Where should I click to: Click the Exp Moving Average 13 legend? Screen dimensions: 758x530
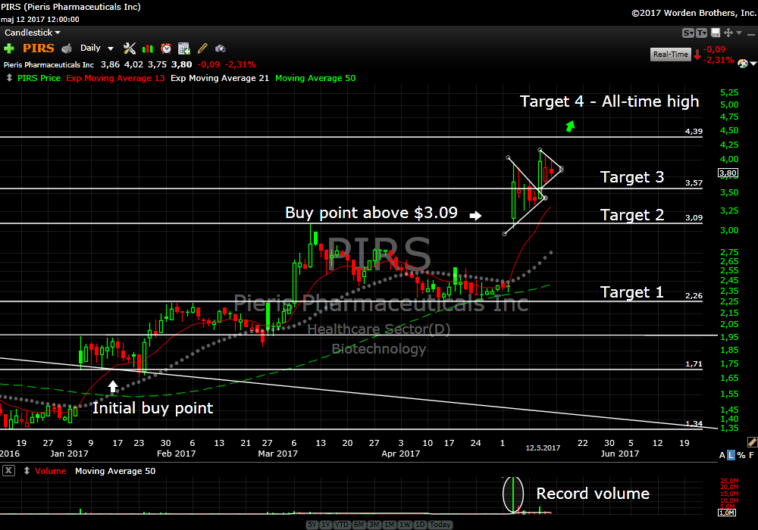point(115,78)
